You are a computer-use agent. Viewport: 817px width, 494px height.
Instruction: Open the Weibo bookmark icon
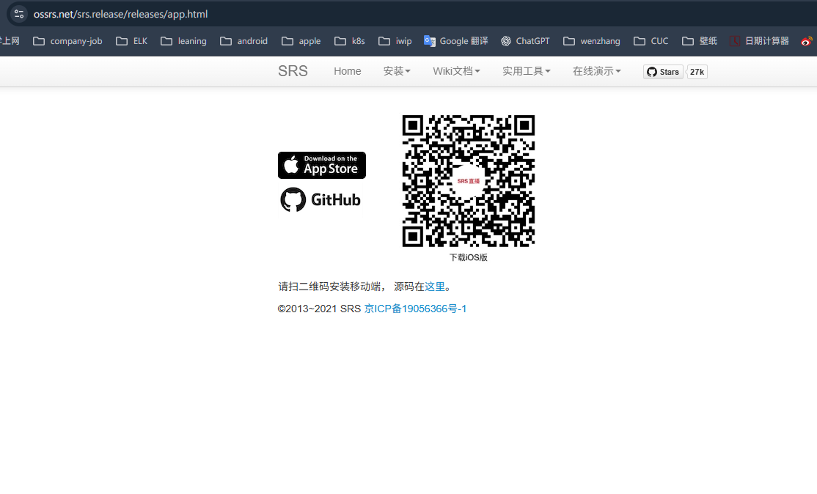tap(806, 41)
